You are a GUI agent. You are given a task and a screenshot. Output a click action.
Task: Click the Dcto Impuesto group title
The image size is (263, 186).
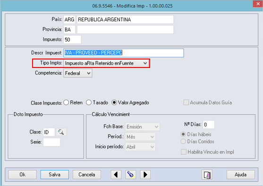[x=28, y=114]
